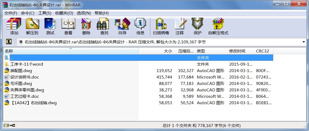309x131 pixels.
Task: Click the Add (添加) toolbar icon
Action: coord(14,27)
